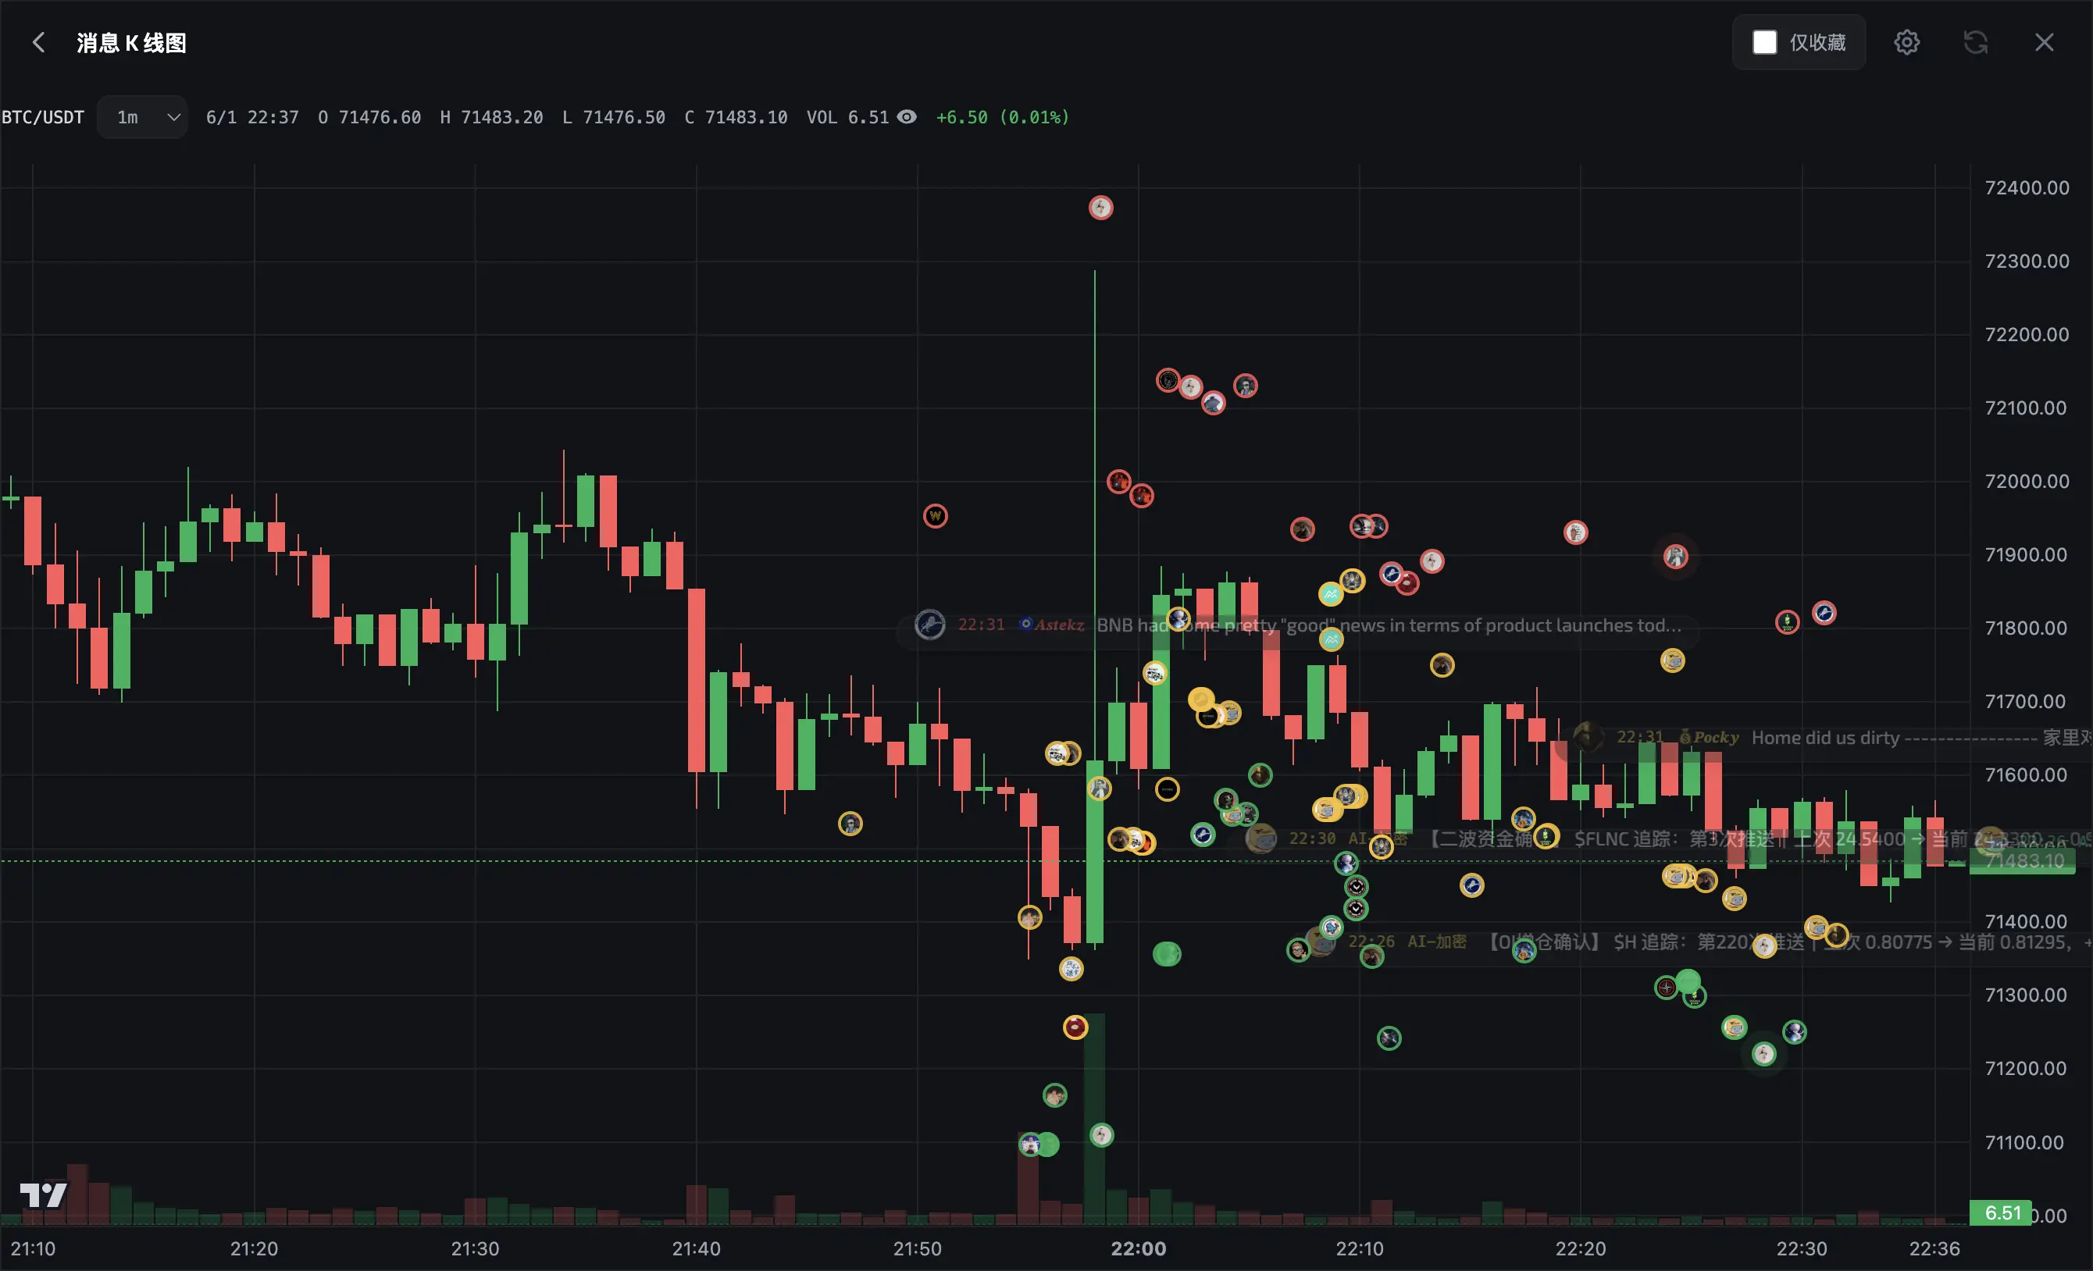
Task: Open the TradingView logo in the chart corner
Action: [43, 1194]
